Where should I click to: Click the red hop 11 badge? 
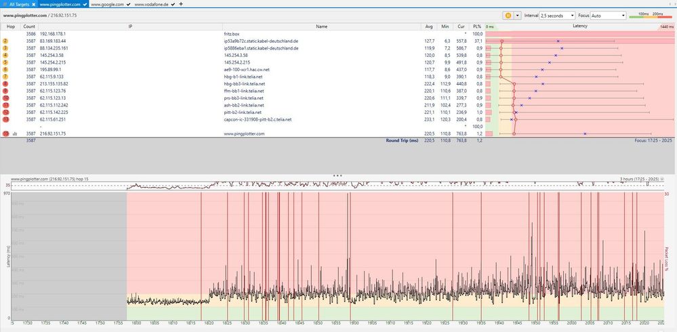coord(5,105)
